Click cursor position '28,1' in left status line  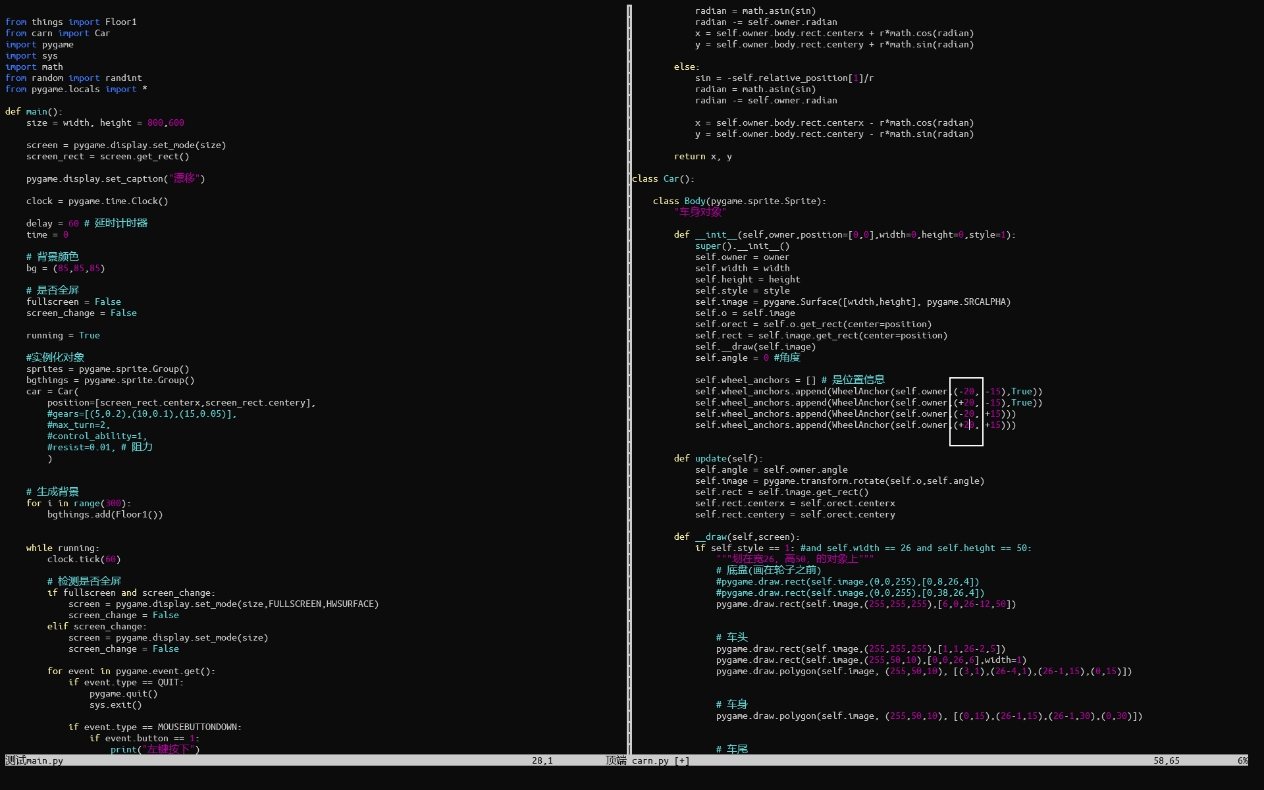(x=542, y=760)
